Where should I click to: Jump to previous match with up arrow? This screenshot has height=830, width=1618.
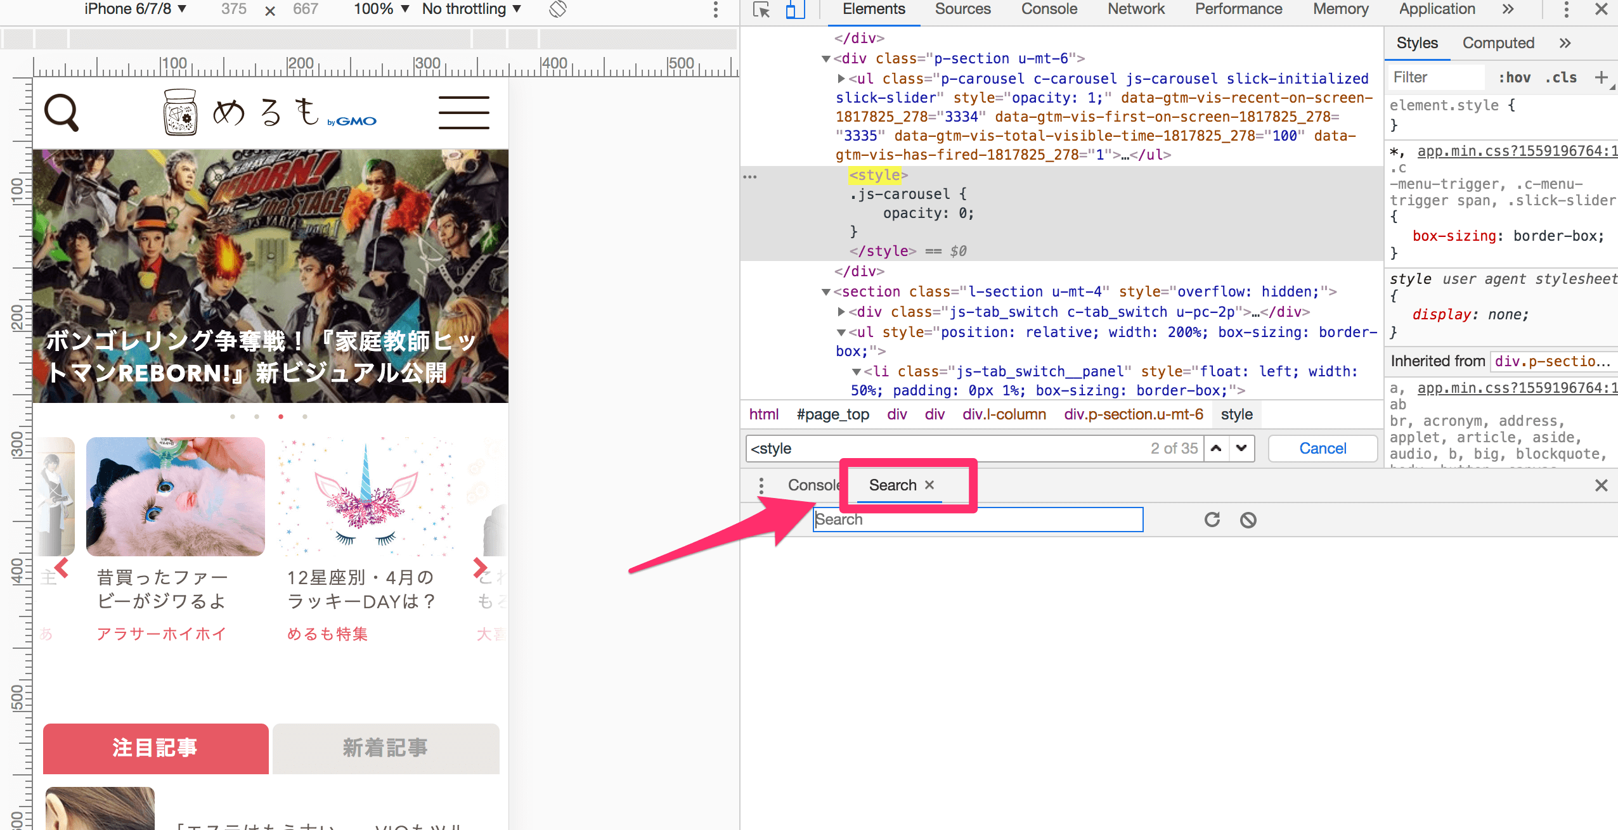point(1215,448)
